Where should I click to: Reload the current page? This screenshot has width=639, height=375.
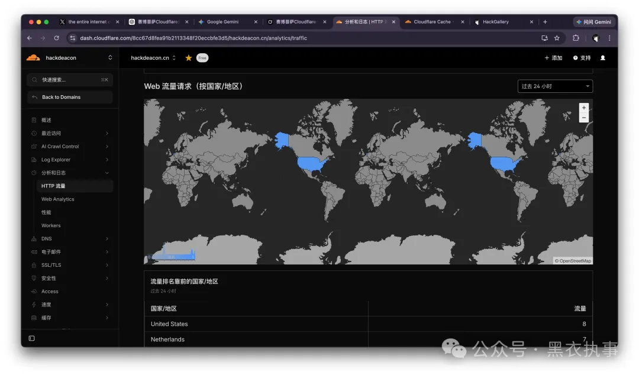click(57, 38)
